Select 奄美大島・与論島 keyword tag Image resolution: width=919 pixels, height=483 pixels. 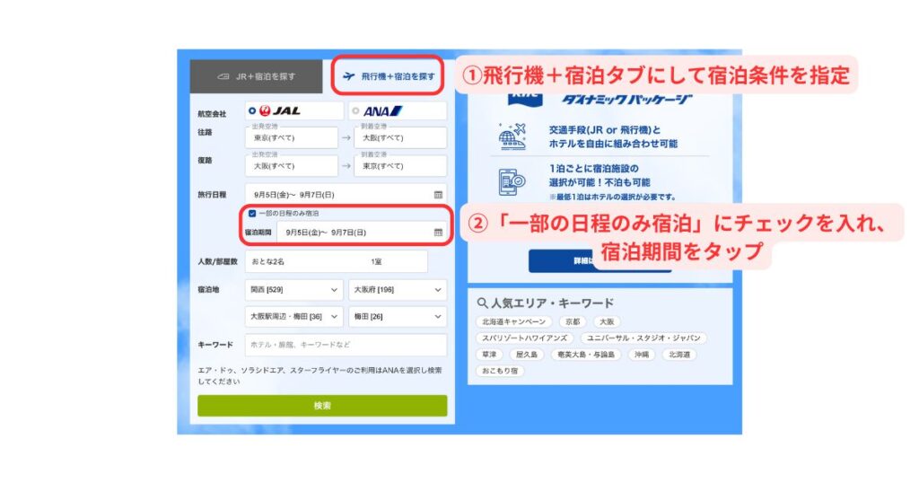coord(586,355)
